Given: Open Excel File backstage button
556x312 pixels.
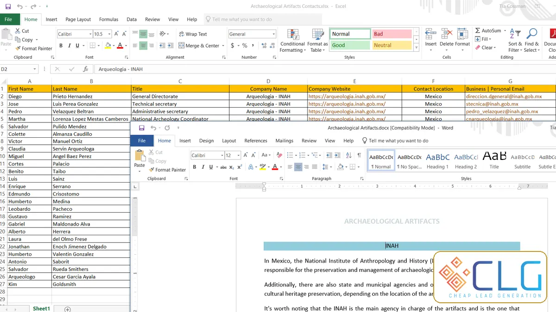Looking at the screenshot, I should pos(8,19).
